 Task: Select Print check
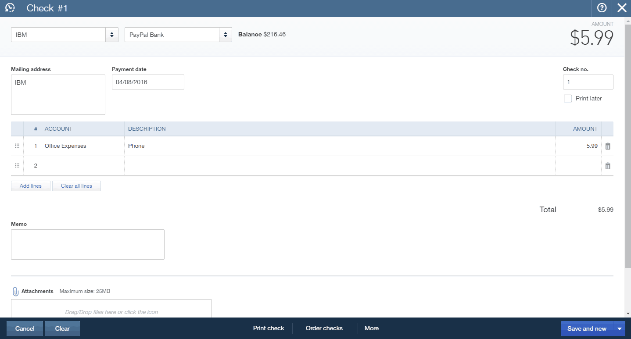(269, 328)
